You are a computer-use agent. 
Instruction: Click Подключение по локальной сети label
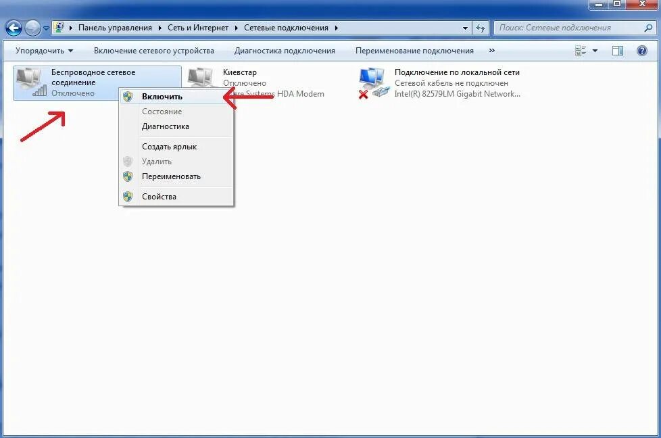(457, 72)
